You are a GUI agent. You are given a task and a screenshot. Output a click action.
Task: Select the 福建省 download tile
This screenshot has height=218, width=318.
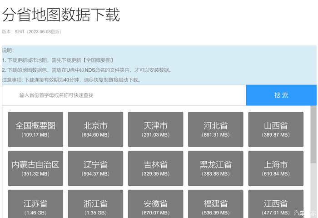coord(215,204)
